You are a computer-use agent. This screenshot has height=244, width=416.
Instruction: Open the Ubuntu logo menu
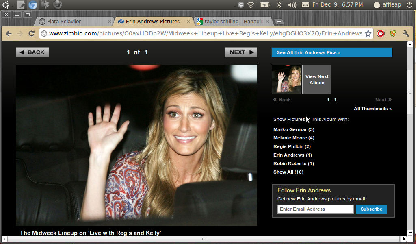pos(5,4)
